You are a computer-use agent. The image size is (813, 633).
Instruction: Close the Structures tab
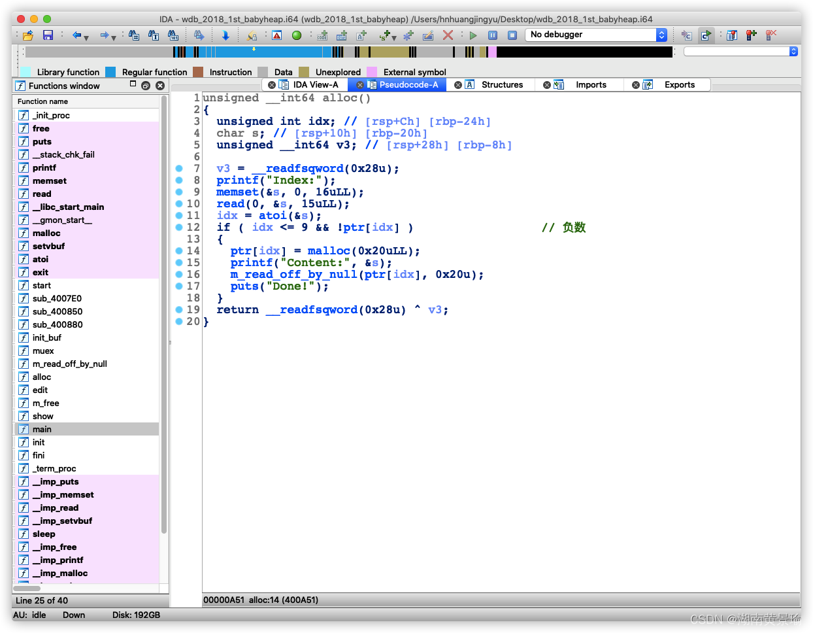458,85
